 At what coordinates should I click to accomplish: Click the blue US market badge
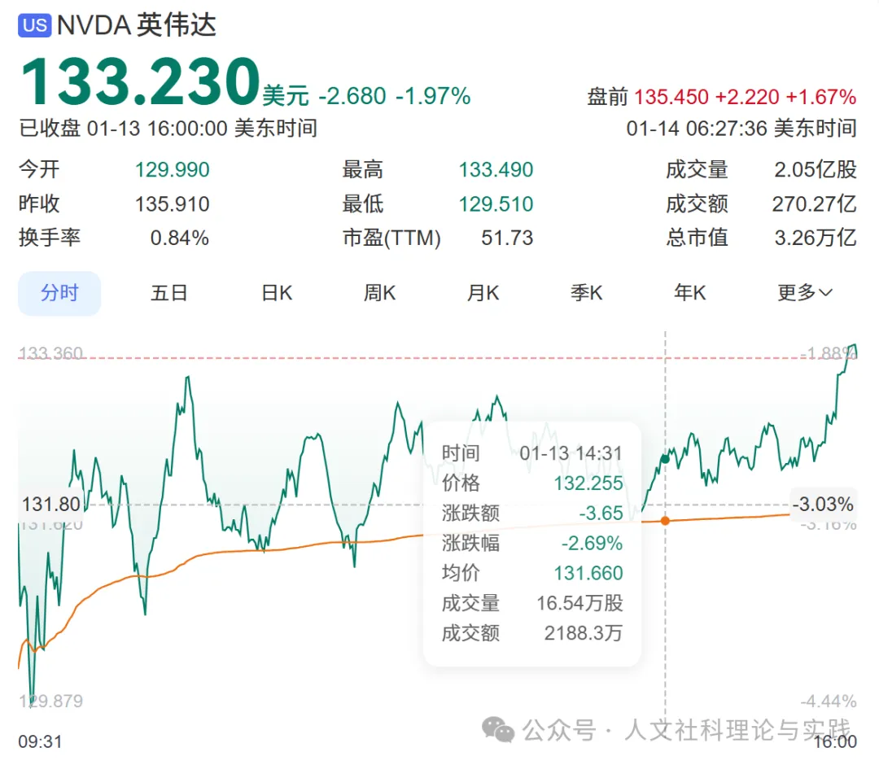tap(35, 26)
